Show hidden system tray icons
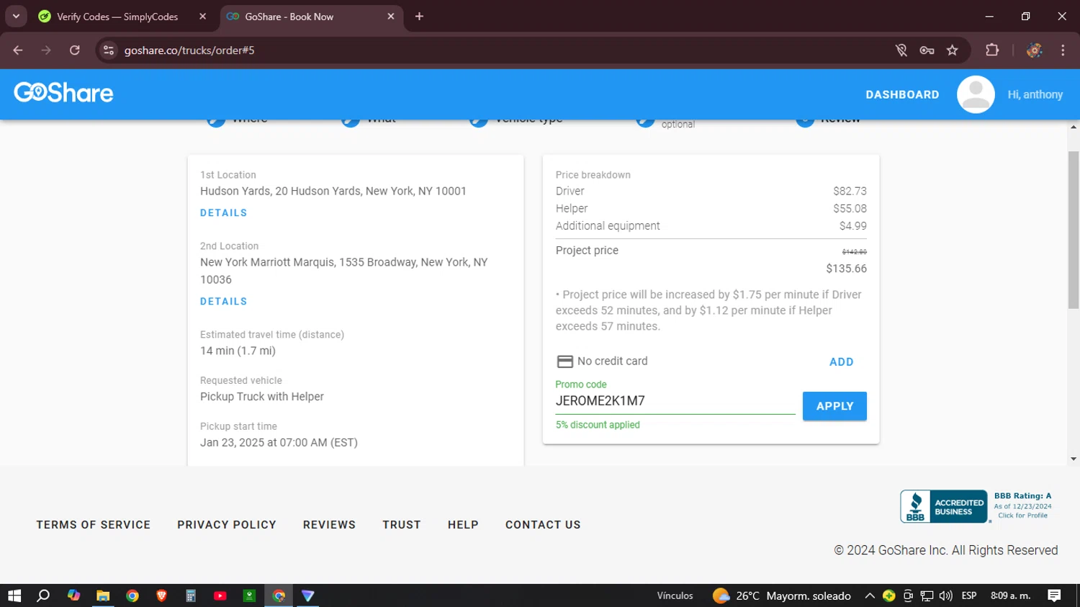This screenshot has width=1080, height=607. 870,595
